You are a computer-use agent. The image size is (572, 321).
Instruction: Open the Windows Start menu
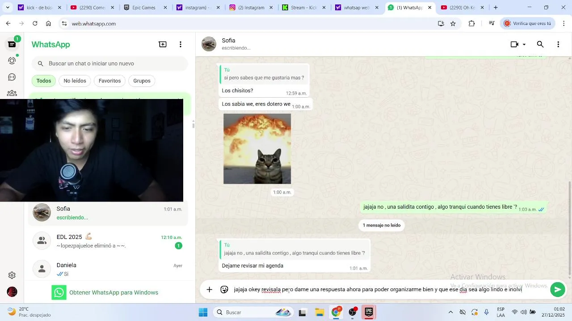203,312
